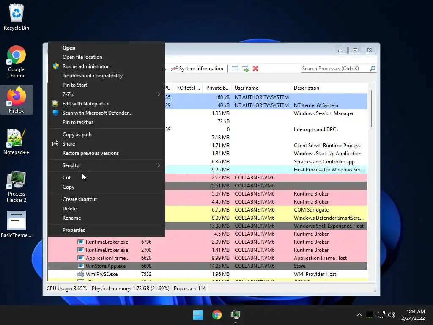Choose Pin to taskbar
433x325 pixels.
(x=107, y=122)
